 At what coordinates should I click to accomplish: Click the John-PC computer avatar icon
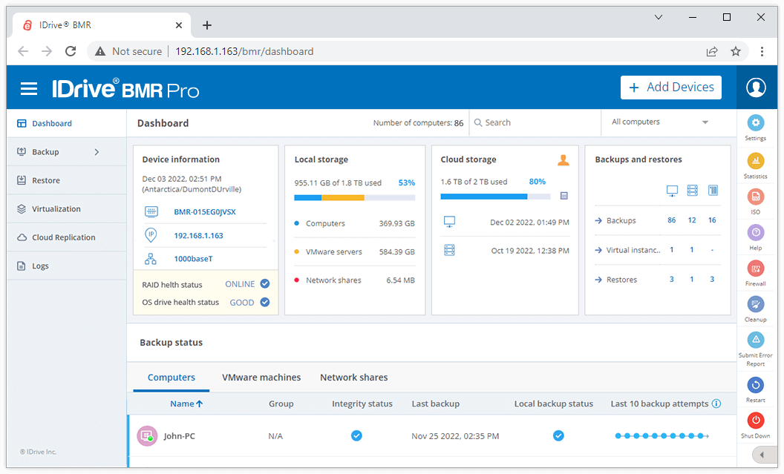point(147,436)
